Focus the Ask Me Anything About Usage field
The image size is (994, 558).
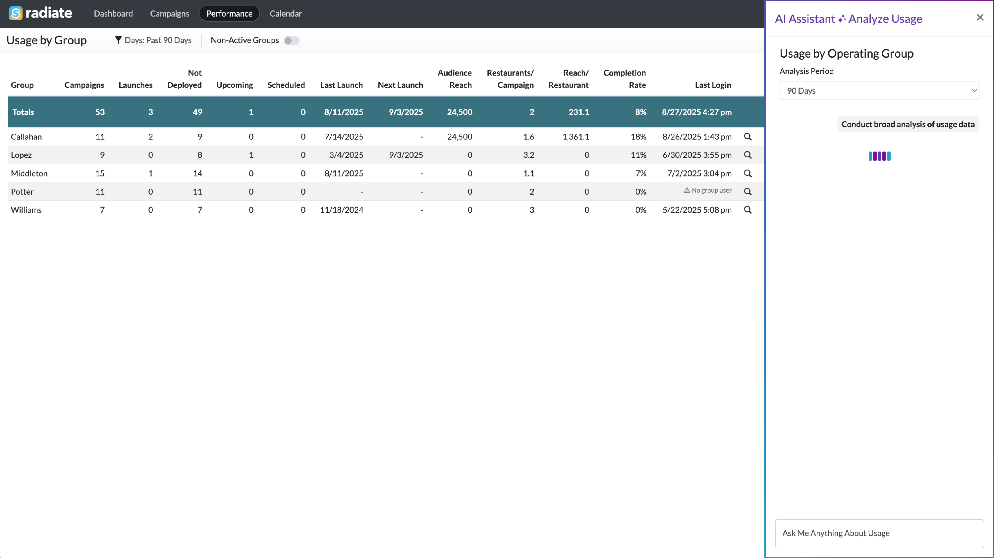coord(879,533)
